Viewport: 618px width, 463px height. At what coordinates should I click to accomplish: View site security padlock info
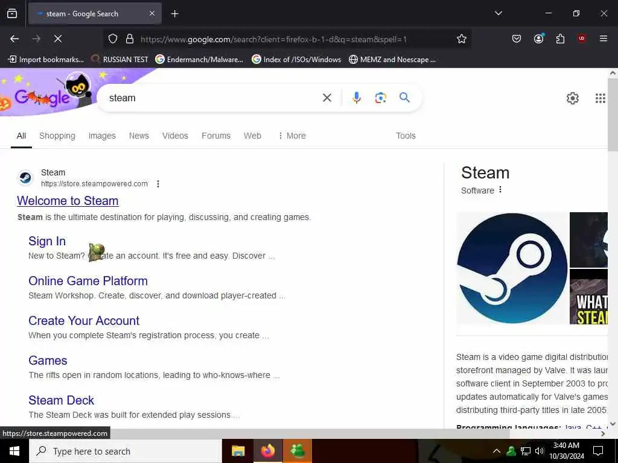tap(129, 39)
